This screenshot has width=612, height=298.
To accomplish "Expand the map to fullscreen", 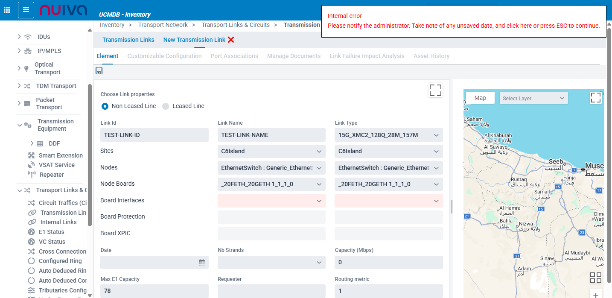I will [595, 98].
